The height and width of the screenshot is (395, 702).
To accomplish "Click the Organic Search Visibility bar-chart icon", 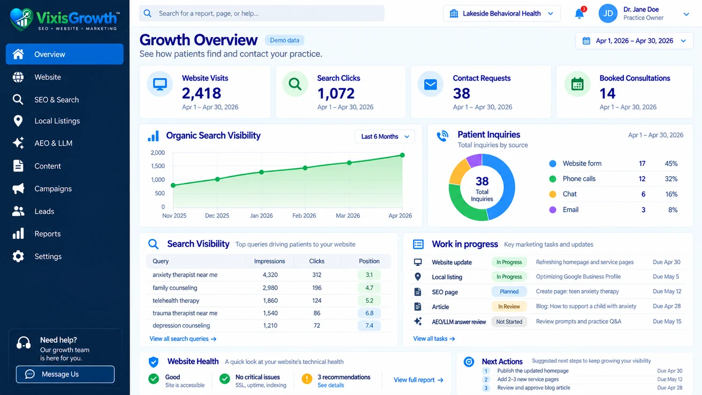I will point(153,136).
